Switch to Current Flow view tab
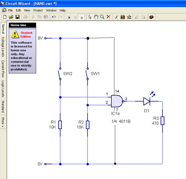 (3, 69)
